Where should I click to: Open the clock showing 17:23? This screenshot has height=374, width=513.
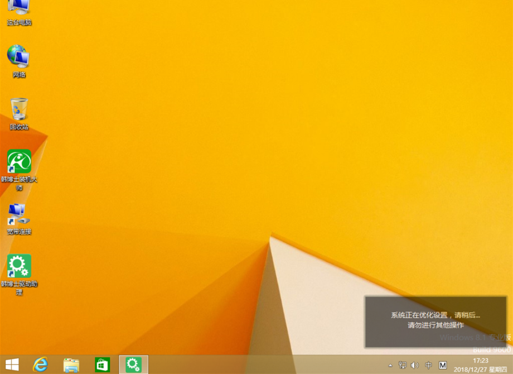click(x=480, y=365)
